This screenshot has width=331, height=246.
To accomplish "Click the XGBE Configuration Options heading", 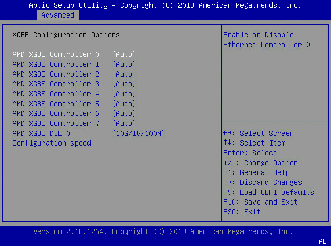I will pos(66,35).
